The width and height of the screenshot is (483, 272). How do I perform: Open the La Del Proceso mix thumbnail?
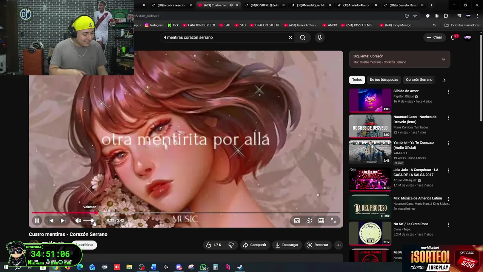point(370,207)
